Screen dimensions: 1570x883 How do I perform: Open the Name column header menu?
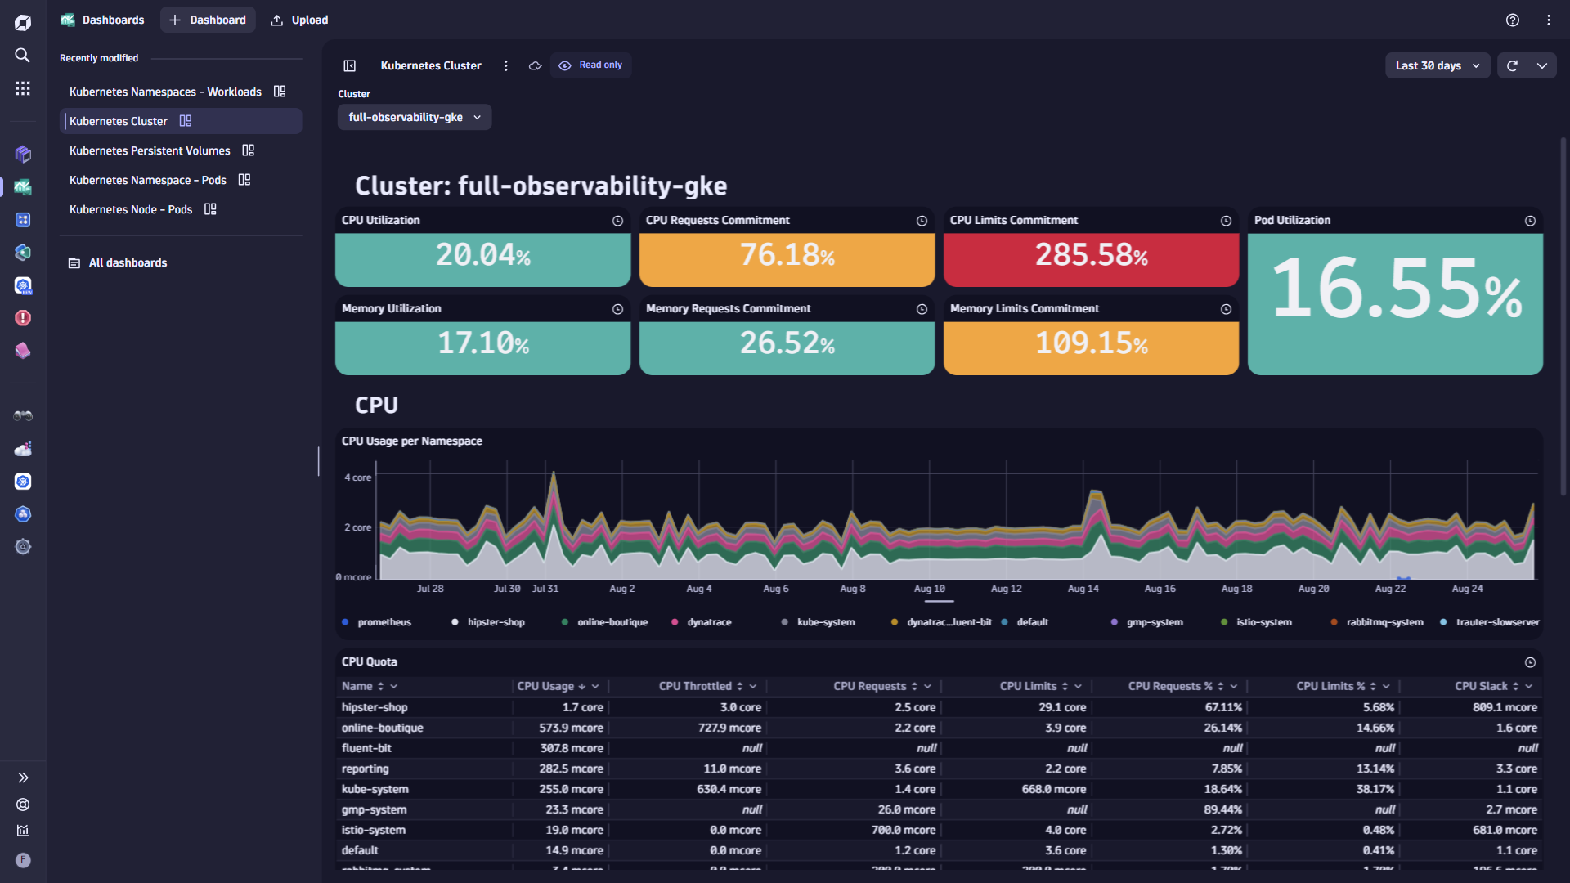point(394,686)
